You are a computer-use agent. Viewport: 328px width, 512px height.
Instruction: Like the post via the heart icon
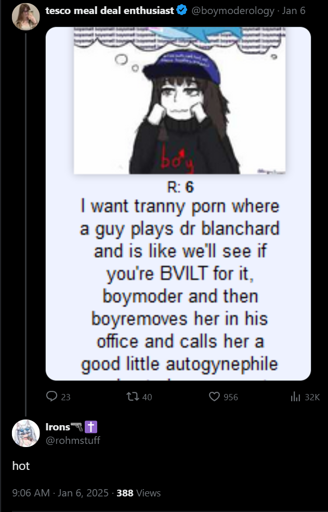click(214, 397)
